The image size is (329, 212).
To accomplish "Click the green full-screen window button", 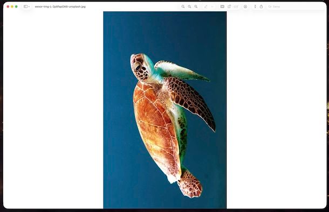I will point(16,6).
